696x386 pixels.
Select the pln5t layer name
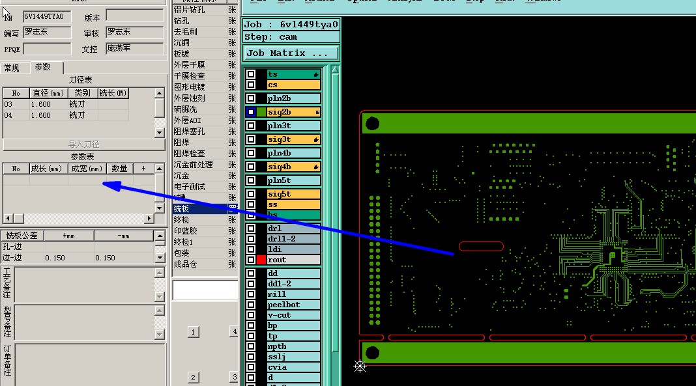pos(293,180)
